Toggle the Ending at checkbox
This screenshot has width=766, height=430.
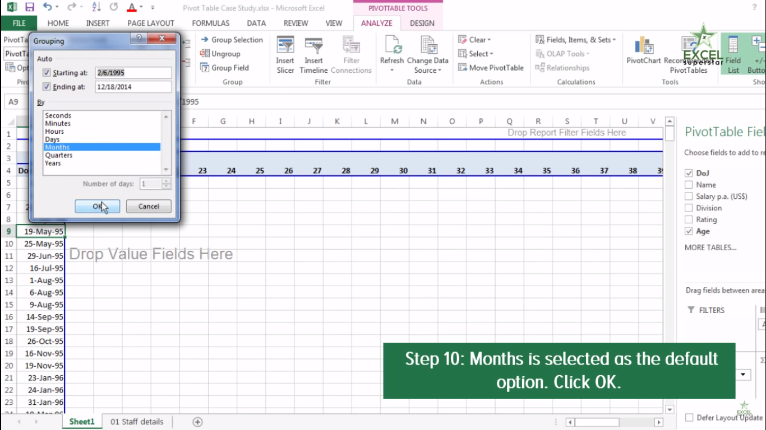[47, 87]
